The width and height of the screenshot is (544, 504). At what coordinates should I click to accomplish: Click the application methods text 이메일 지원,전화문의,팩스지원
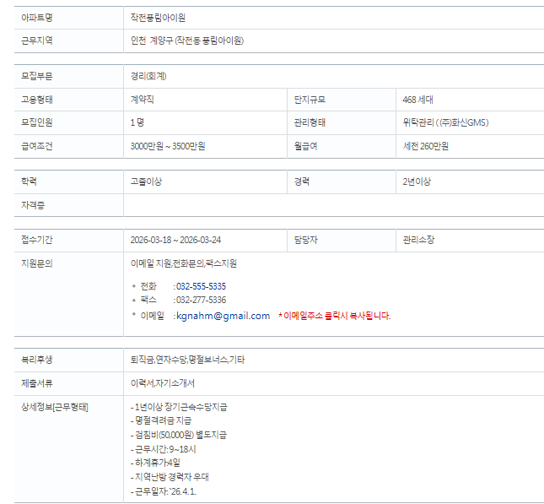click(x=184, y=263)
